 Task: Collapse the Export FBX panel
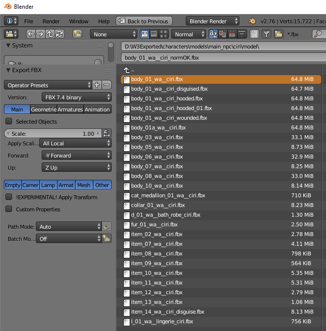pos(8,70)
